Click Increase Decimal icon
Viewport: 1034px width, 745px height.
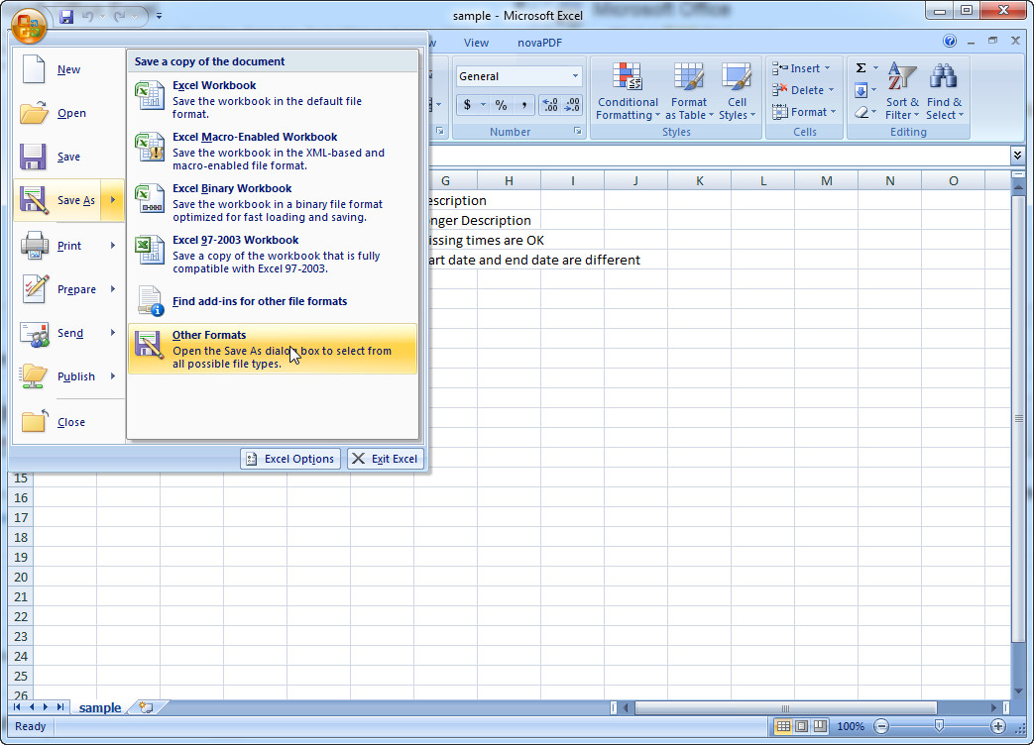549,105
